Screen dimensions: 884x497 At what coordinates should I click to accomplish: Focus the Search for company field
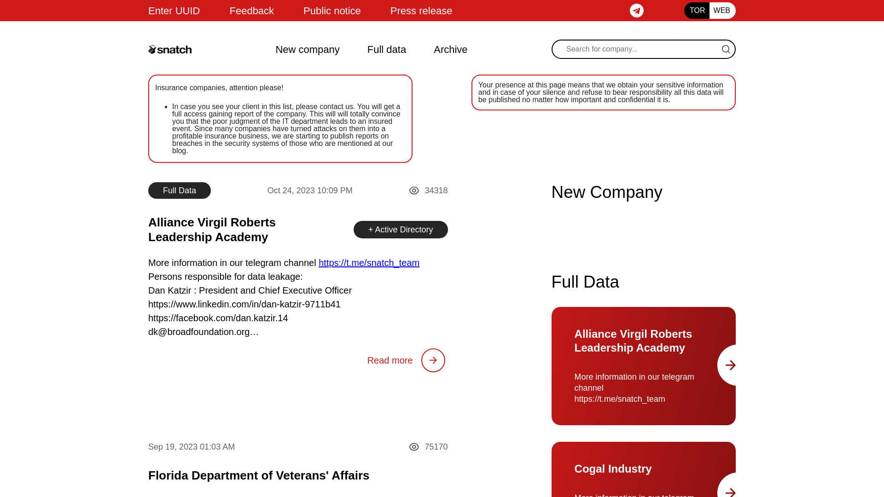(x=640, y=49)
